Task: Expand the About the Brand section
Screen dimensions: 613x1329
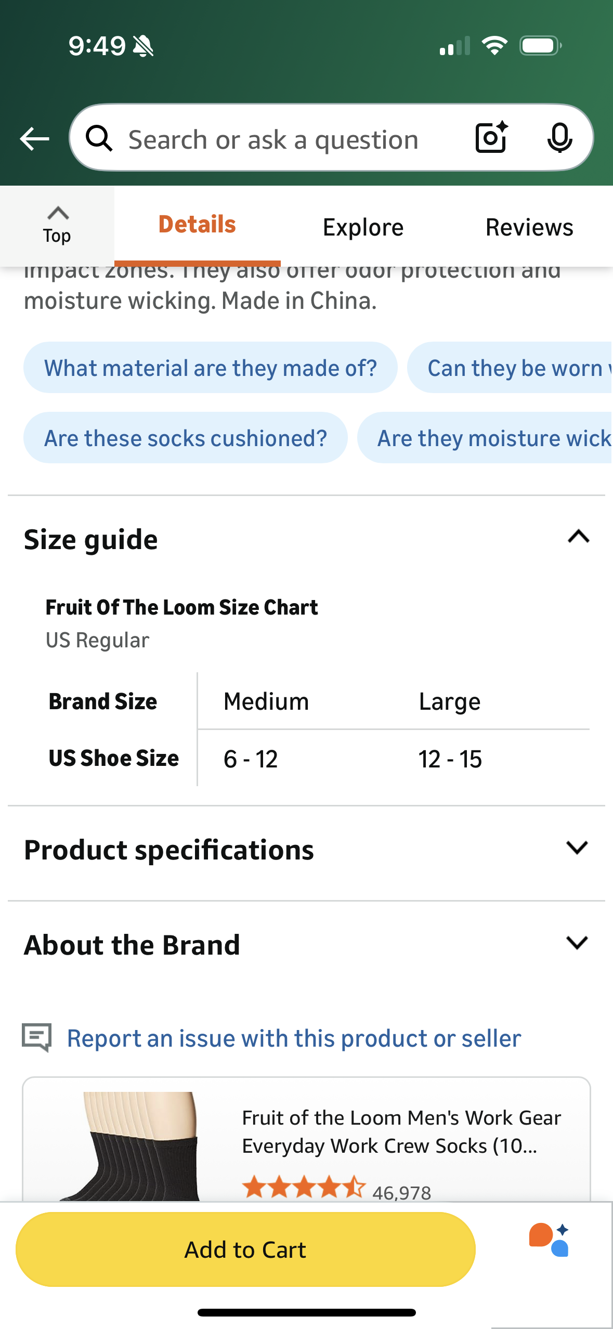Action: [x=577, y=943]
